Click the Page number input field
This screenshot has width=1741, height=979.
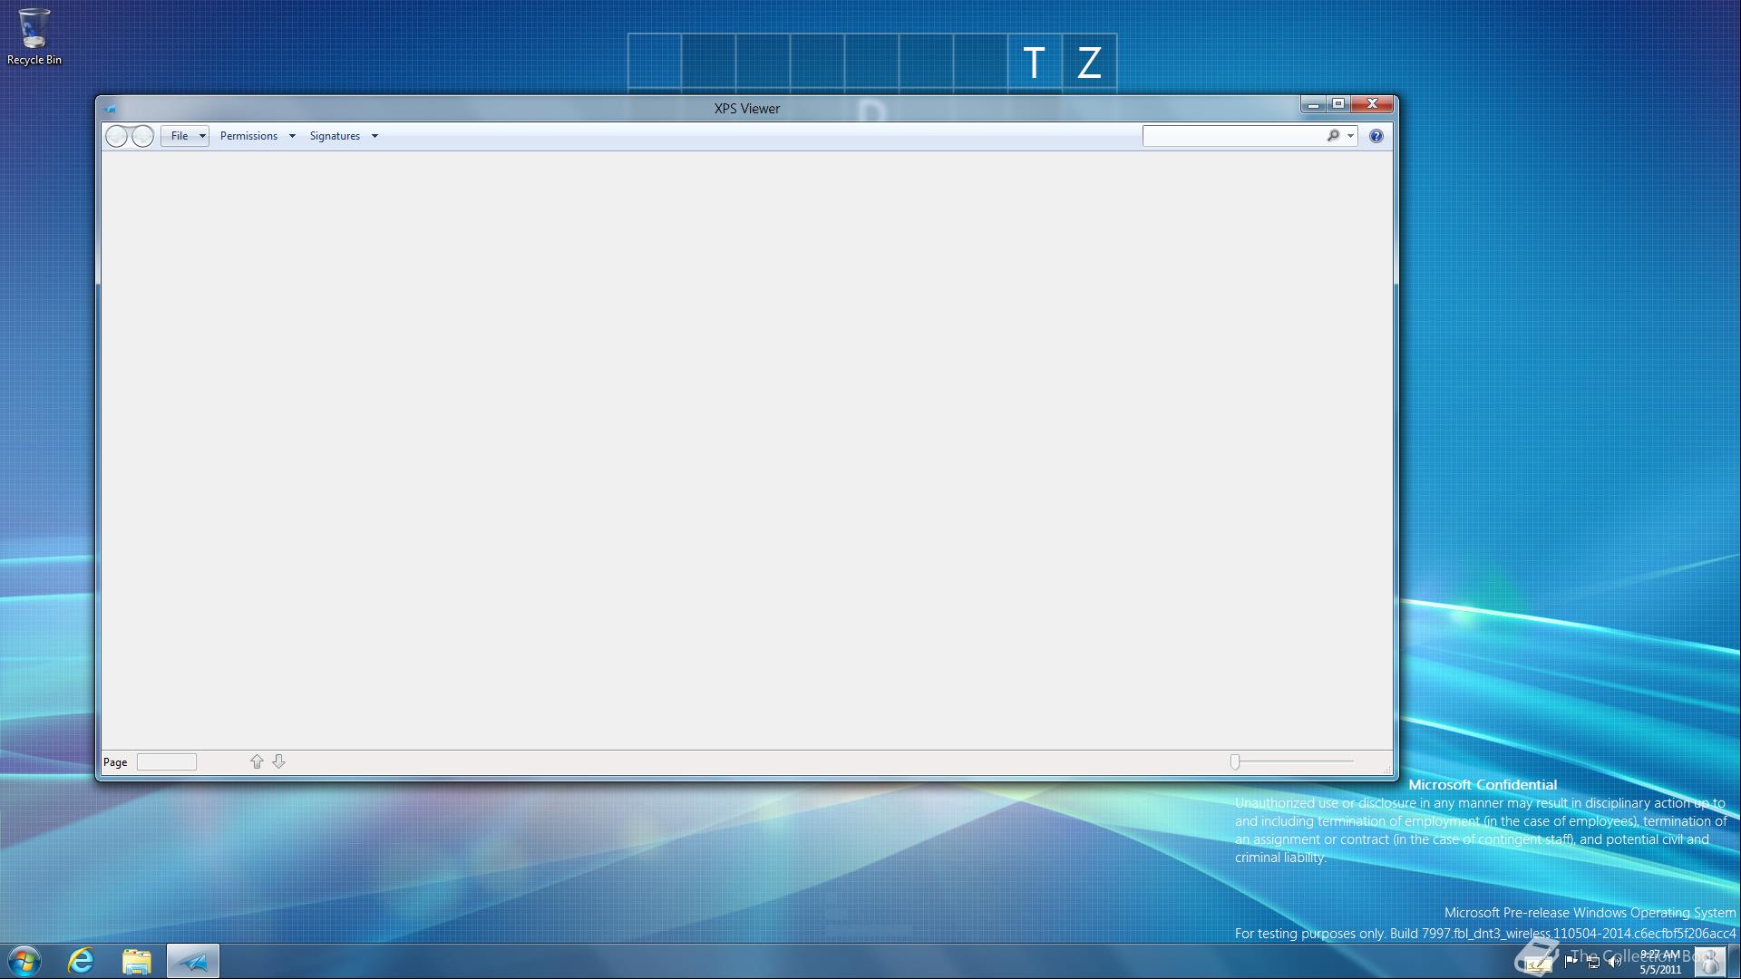tap(167, 762)
